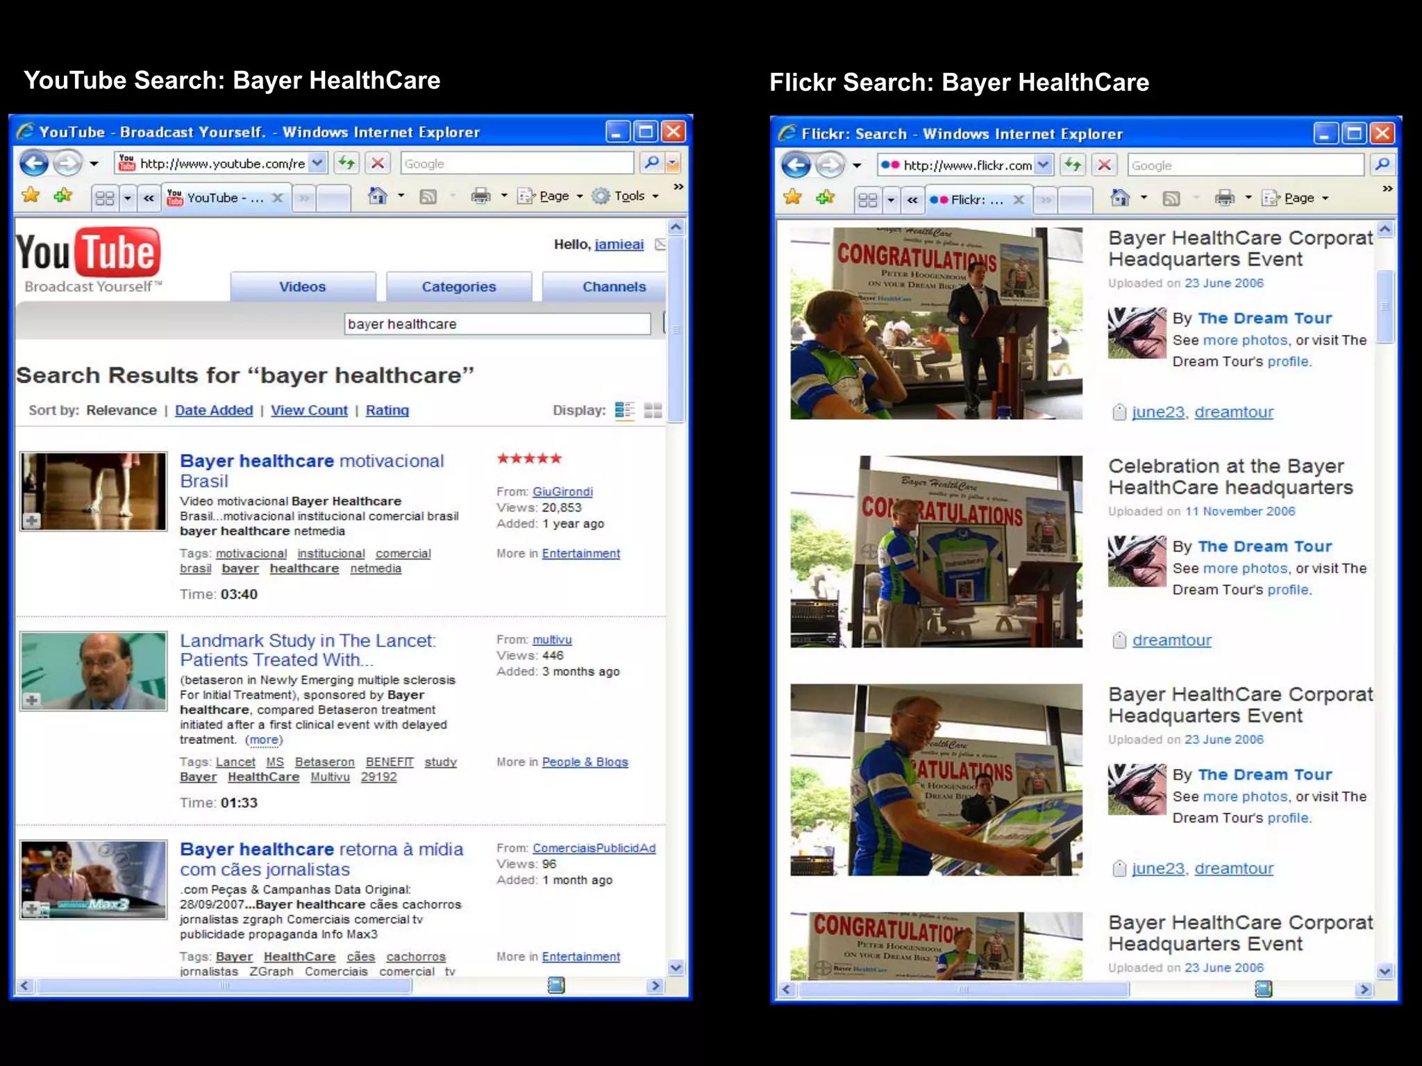The height and width of the screenshot is (1066, 1422).
Task: Click Refresh button in YouTube browser window
Action: (x=346, y=164)
